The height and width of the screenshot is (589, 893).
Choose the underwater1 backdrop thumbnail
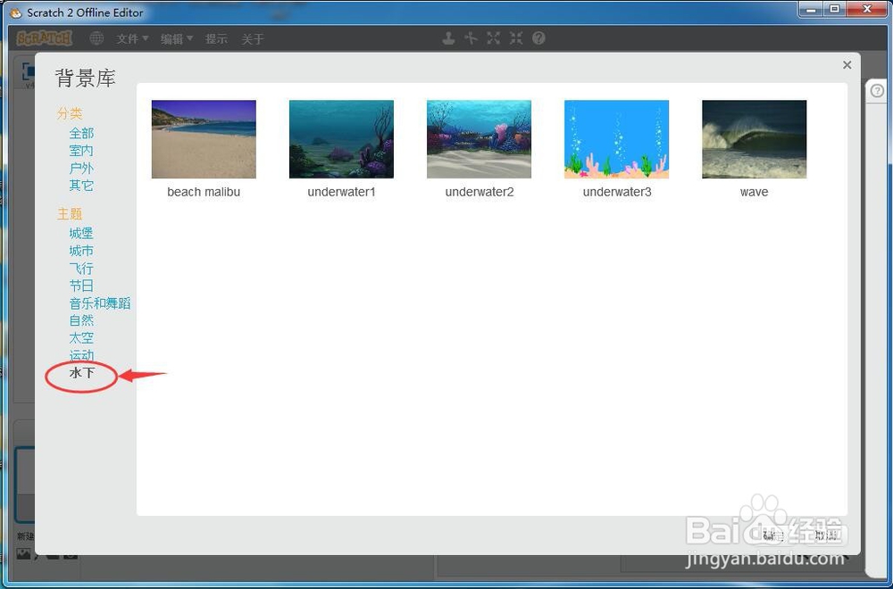point(342,139)
